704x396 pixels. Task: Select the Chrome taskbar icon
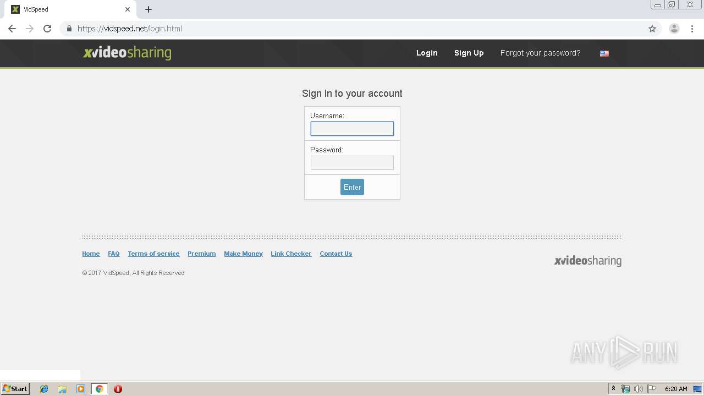pyautogui.click(x=99, y=389)
